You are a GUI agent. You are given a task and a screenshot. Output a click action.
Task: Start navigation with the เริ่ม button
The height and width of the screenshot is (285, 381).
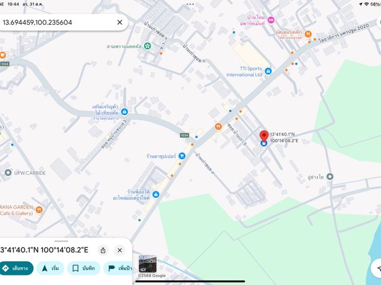coord(50,268)
